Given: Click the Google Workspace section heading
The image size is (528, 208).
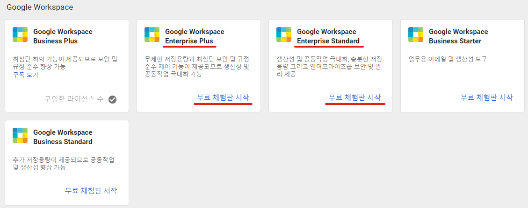Looking at the screenshot, I should point(40,7).
